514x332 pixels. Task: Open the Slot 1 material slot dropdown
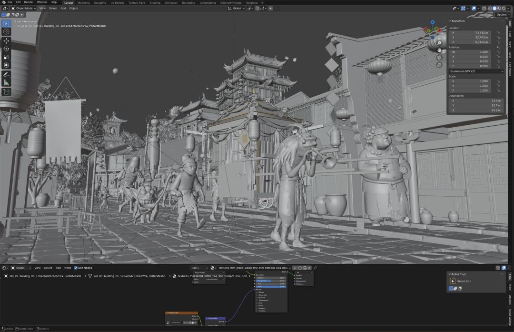(x=199, y=268)
